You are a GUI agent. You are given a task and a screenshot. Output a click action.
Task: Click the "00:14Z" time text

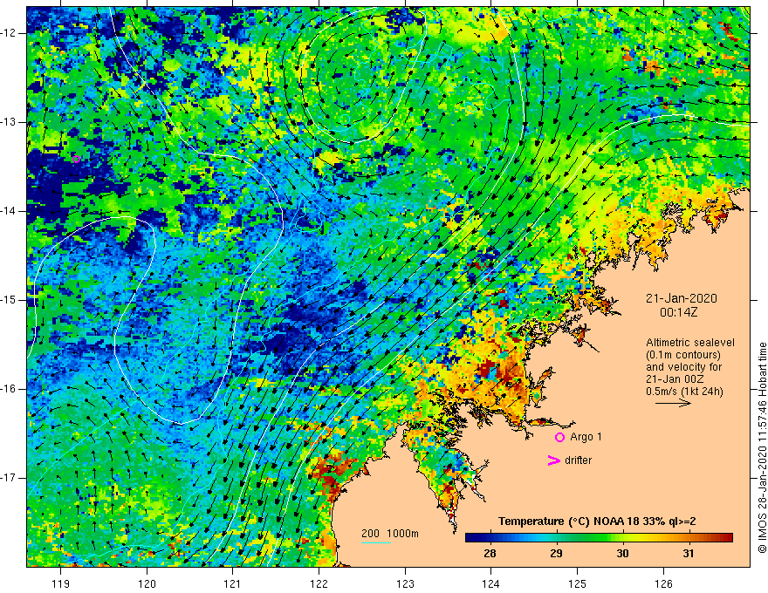point(678,312)
